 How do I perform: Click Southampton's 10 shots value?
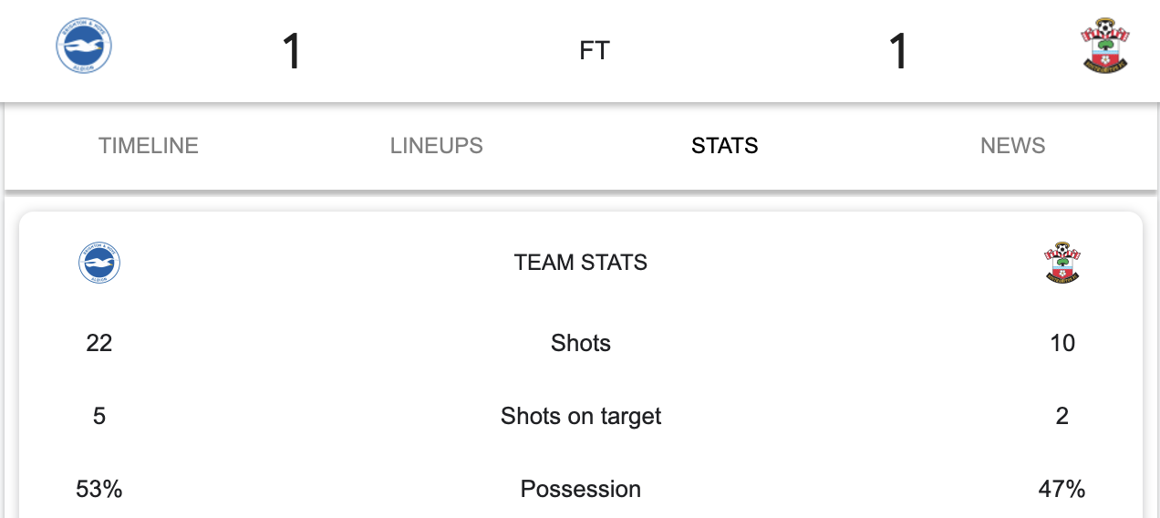[x=1062, y=343]
